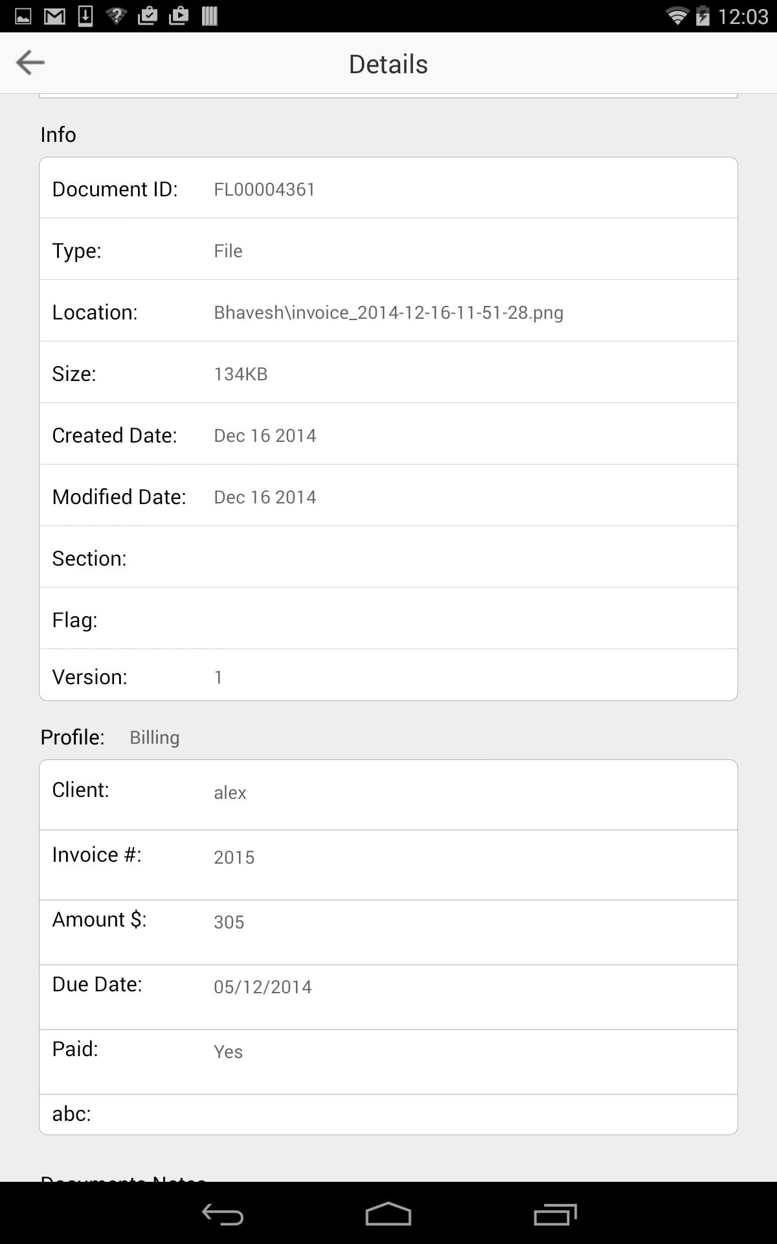The image size is (777, 1244).
Task: Tap the back arrow in Details header
Action: 30,63
